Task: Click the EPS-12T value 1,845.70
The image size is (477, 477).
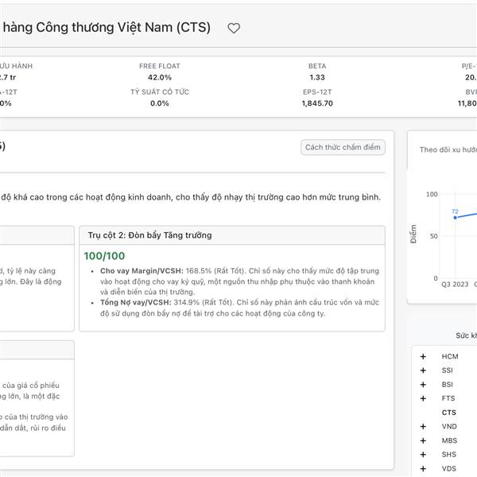Action: tap(317, 103)
